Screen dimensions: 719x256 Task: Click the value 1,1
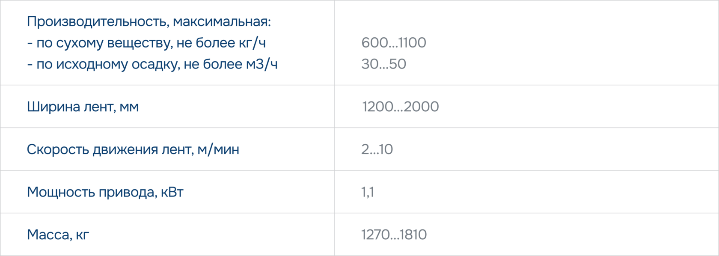(368, 192)
